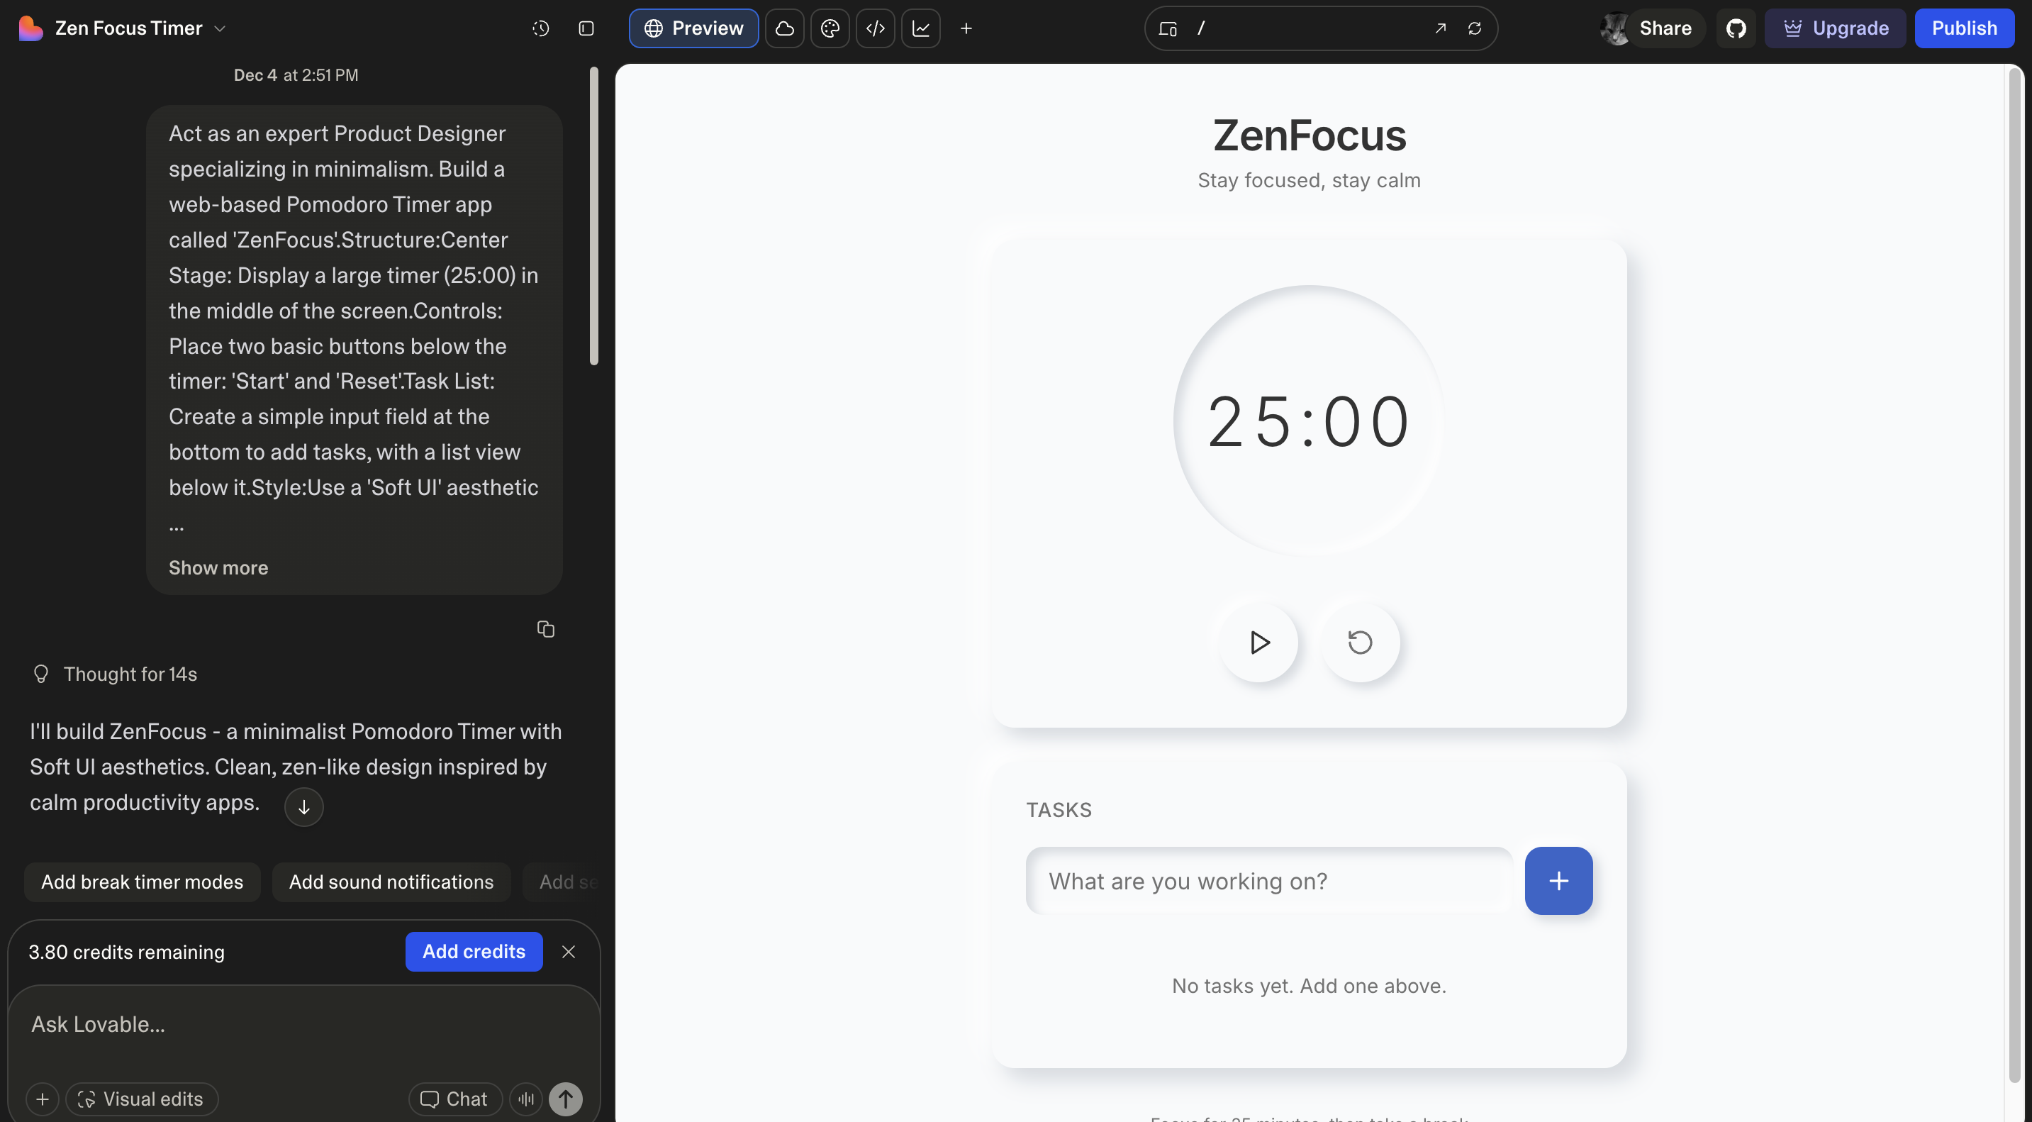This screenshot has width=2032, height=1122.
Task: Toggle the sidebar panel layout icon
Action: coord(586,28)
